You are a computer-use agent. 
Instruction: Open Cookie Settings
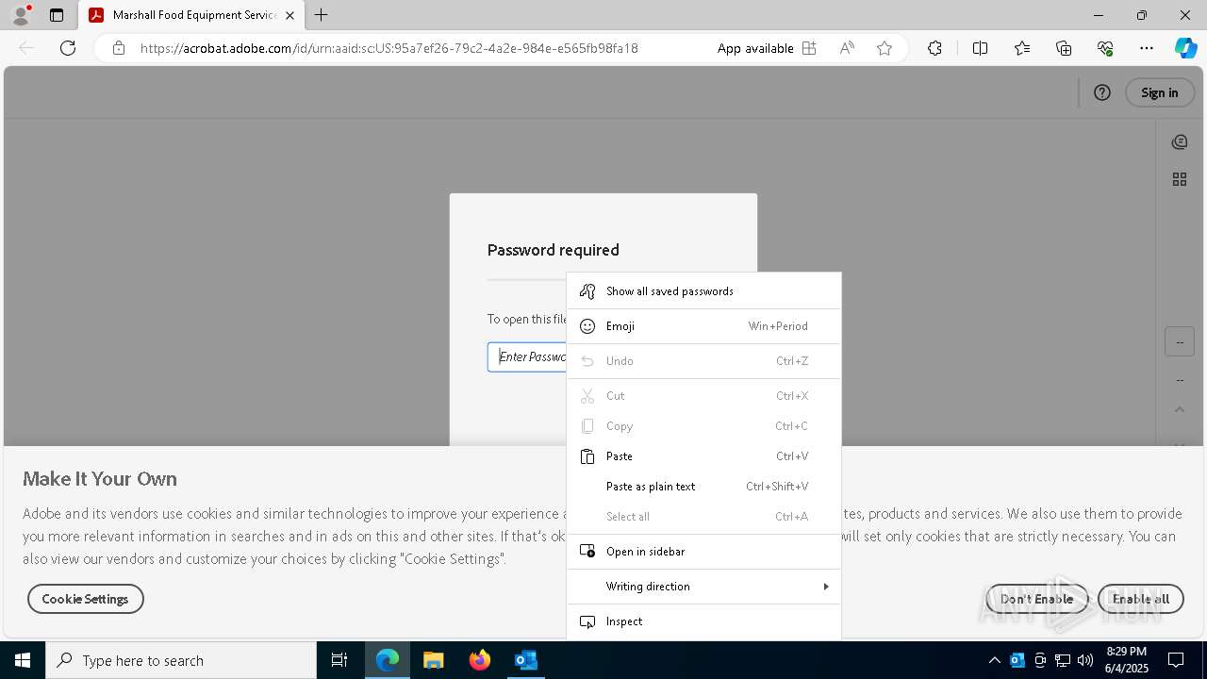[x=85, y=599]
